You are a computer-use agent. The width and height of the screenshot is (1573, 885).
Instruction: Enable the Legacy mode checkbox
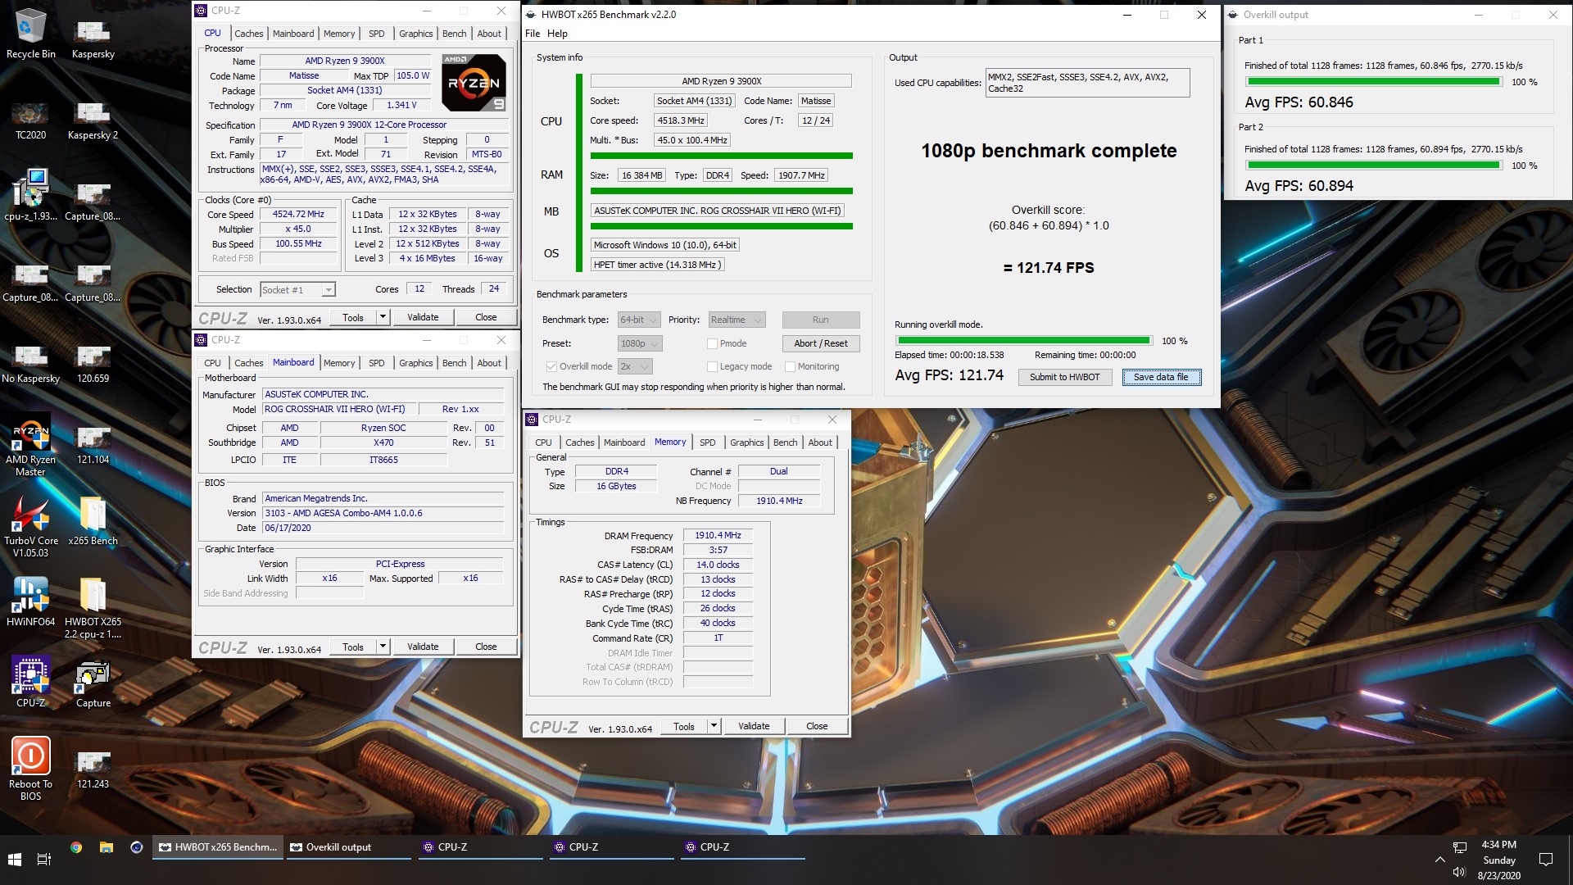(x=712, y=366)
